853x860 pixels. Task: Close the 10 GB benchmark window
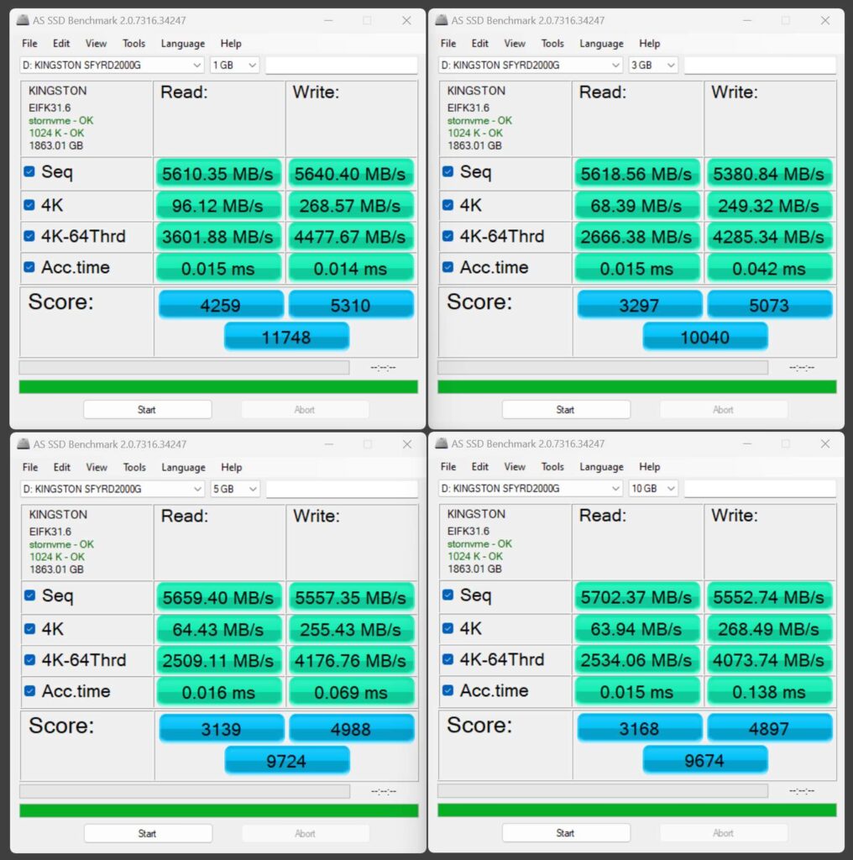point(825,443)
